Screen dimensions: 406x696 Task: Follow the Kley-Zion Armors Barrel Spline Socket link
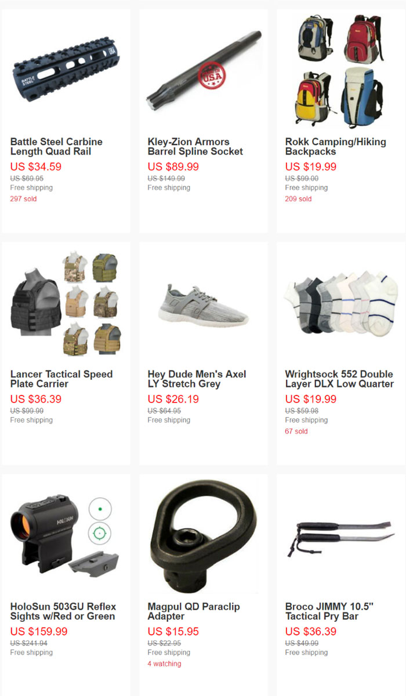click(x=195, y=147)
